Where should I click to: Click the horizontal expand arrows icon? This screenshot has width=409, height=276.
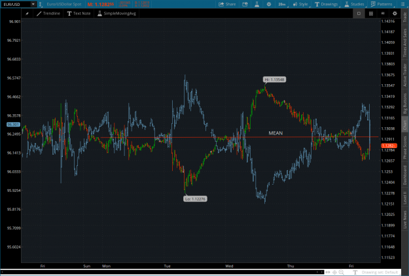click(328, 272)
